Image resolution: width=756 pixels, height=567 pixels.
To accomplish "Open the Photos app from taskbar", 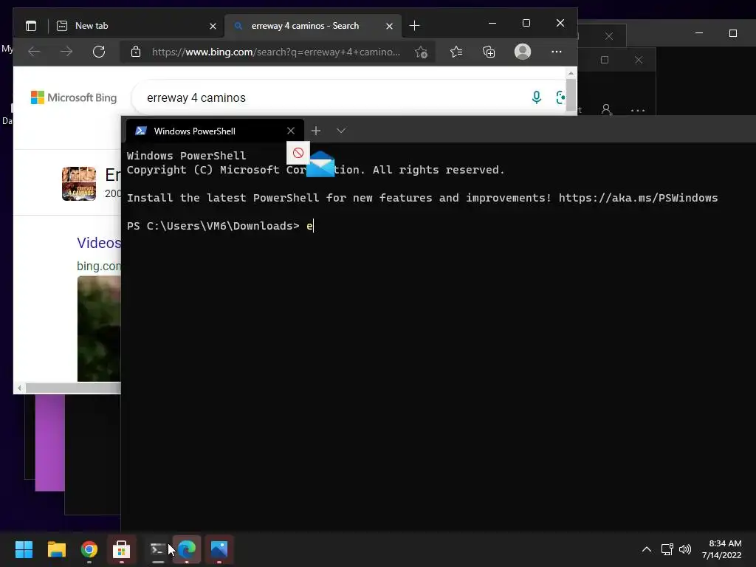I will click(x=219, y=549).
